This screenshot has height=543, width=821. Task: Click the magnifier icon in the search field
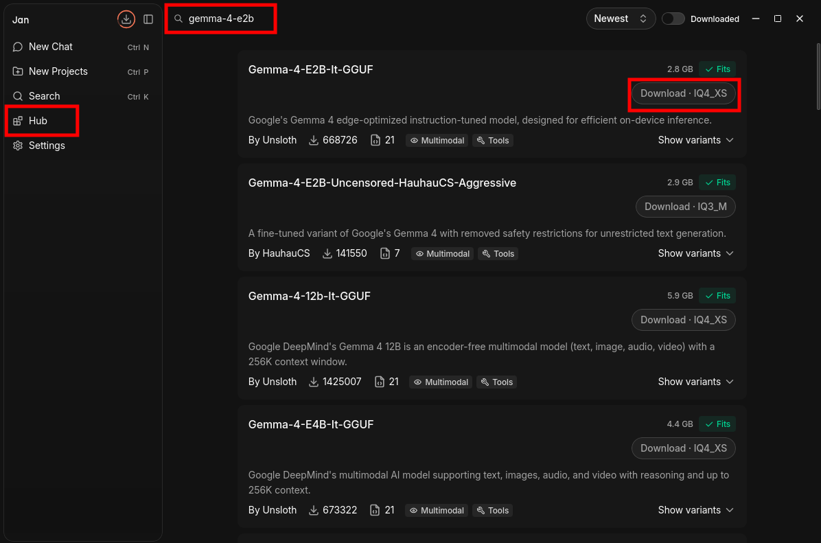[x=178, y=19]
